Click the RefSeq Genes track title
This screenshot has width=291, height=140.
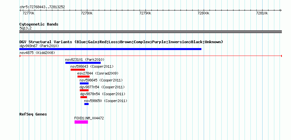point(33,114)
